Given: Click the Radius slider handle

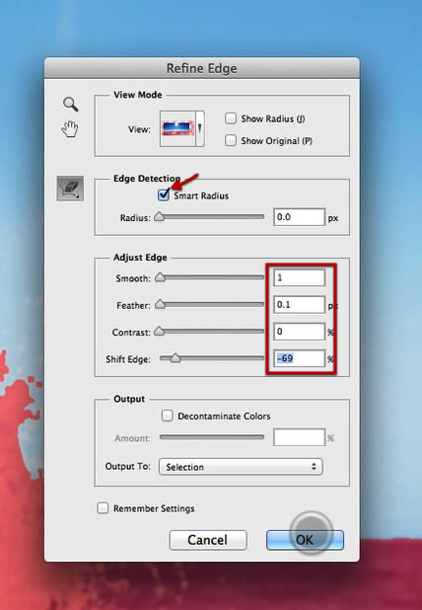Looking at the screenshot, I should 160,217.
